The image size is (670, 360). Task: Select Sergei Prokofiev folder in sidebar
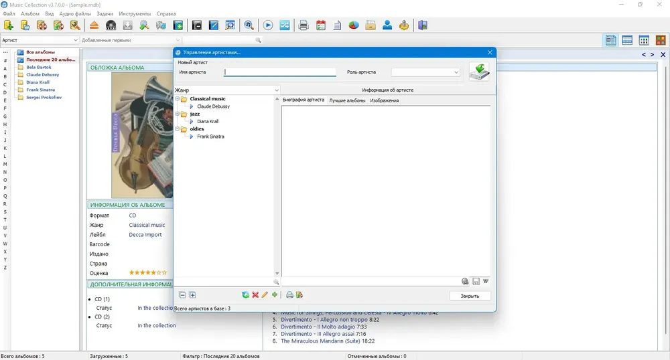[44, 97]
